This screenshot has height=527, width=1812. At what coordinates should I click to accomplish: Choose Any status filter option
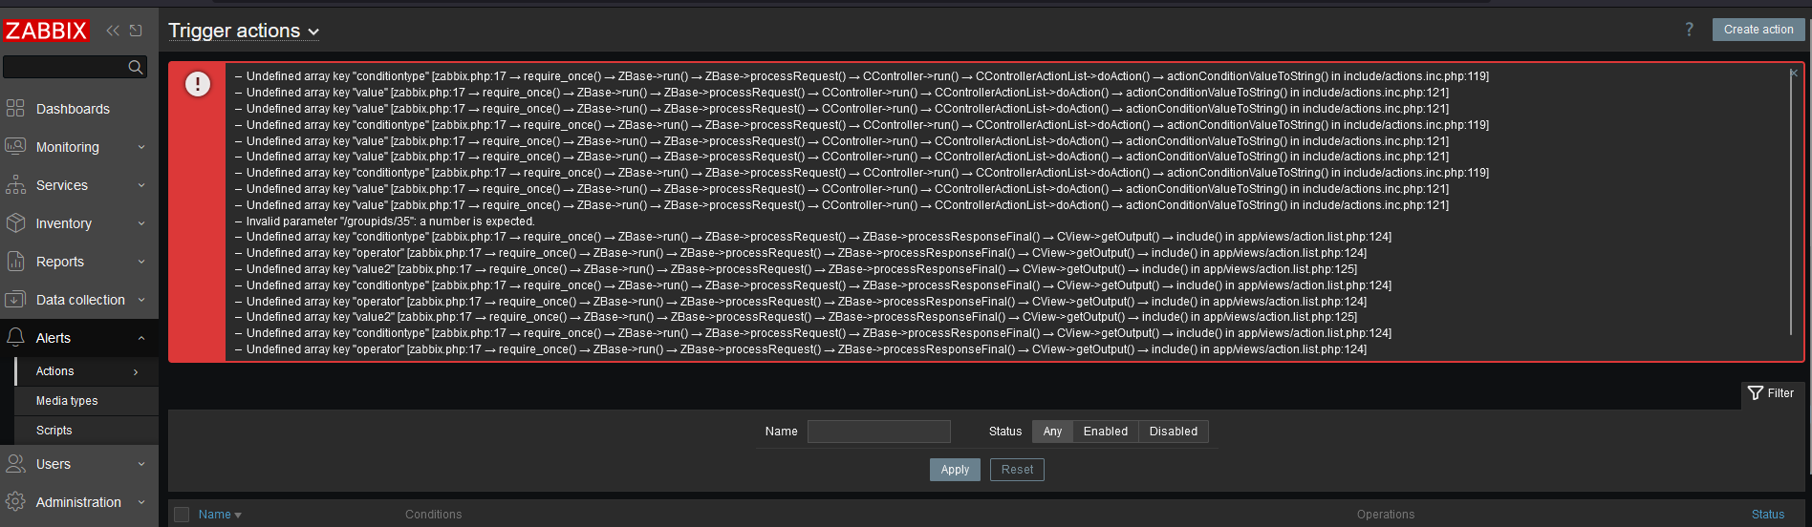point(1052,432)
